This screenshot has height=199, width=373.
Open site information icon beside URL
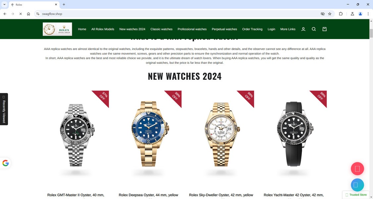tap(38, 14)
